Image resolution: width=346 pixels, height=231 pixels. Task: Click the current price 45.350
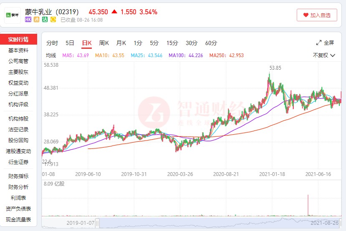98,12
